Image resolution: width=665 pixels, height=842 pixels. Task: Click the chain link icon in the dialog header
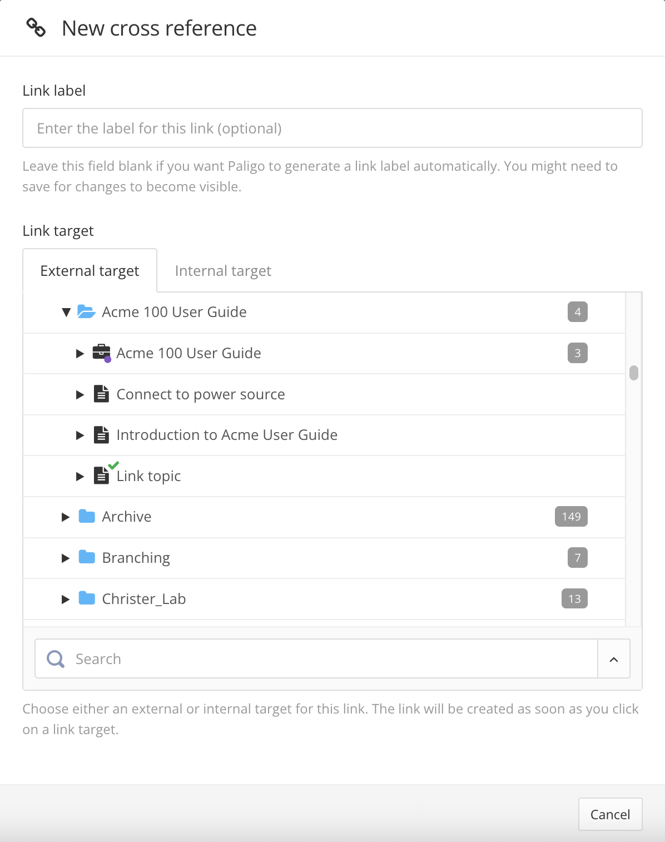[37, 27]
